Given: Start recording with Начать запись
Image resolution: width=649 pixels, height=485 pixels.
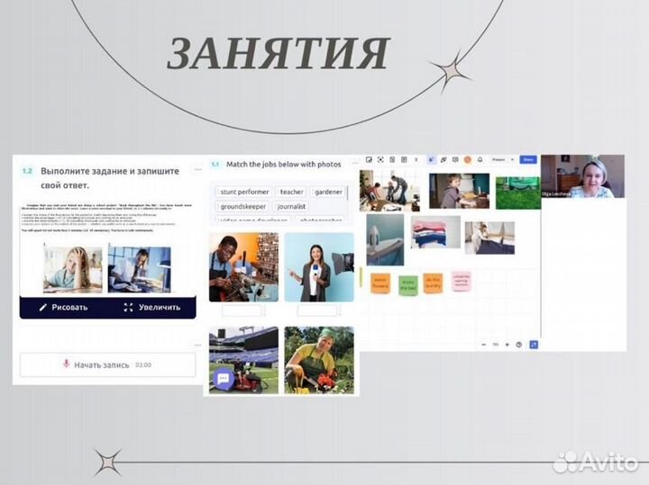Looking at the screenshot, I should (107, 364).
